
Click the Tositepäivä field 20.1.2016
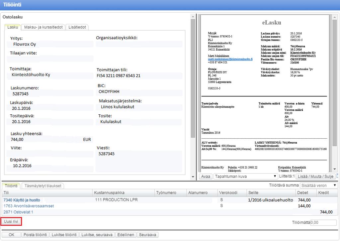pyautogui.click(x=50, y=122)
